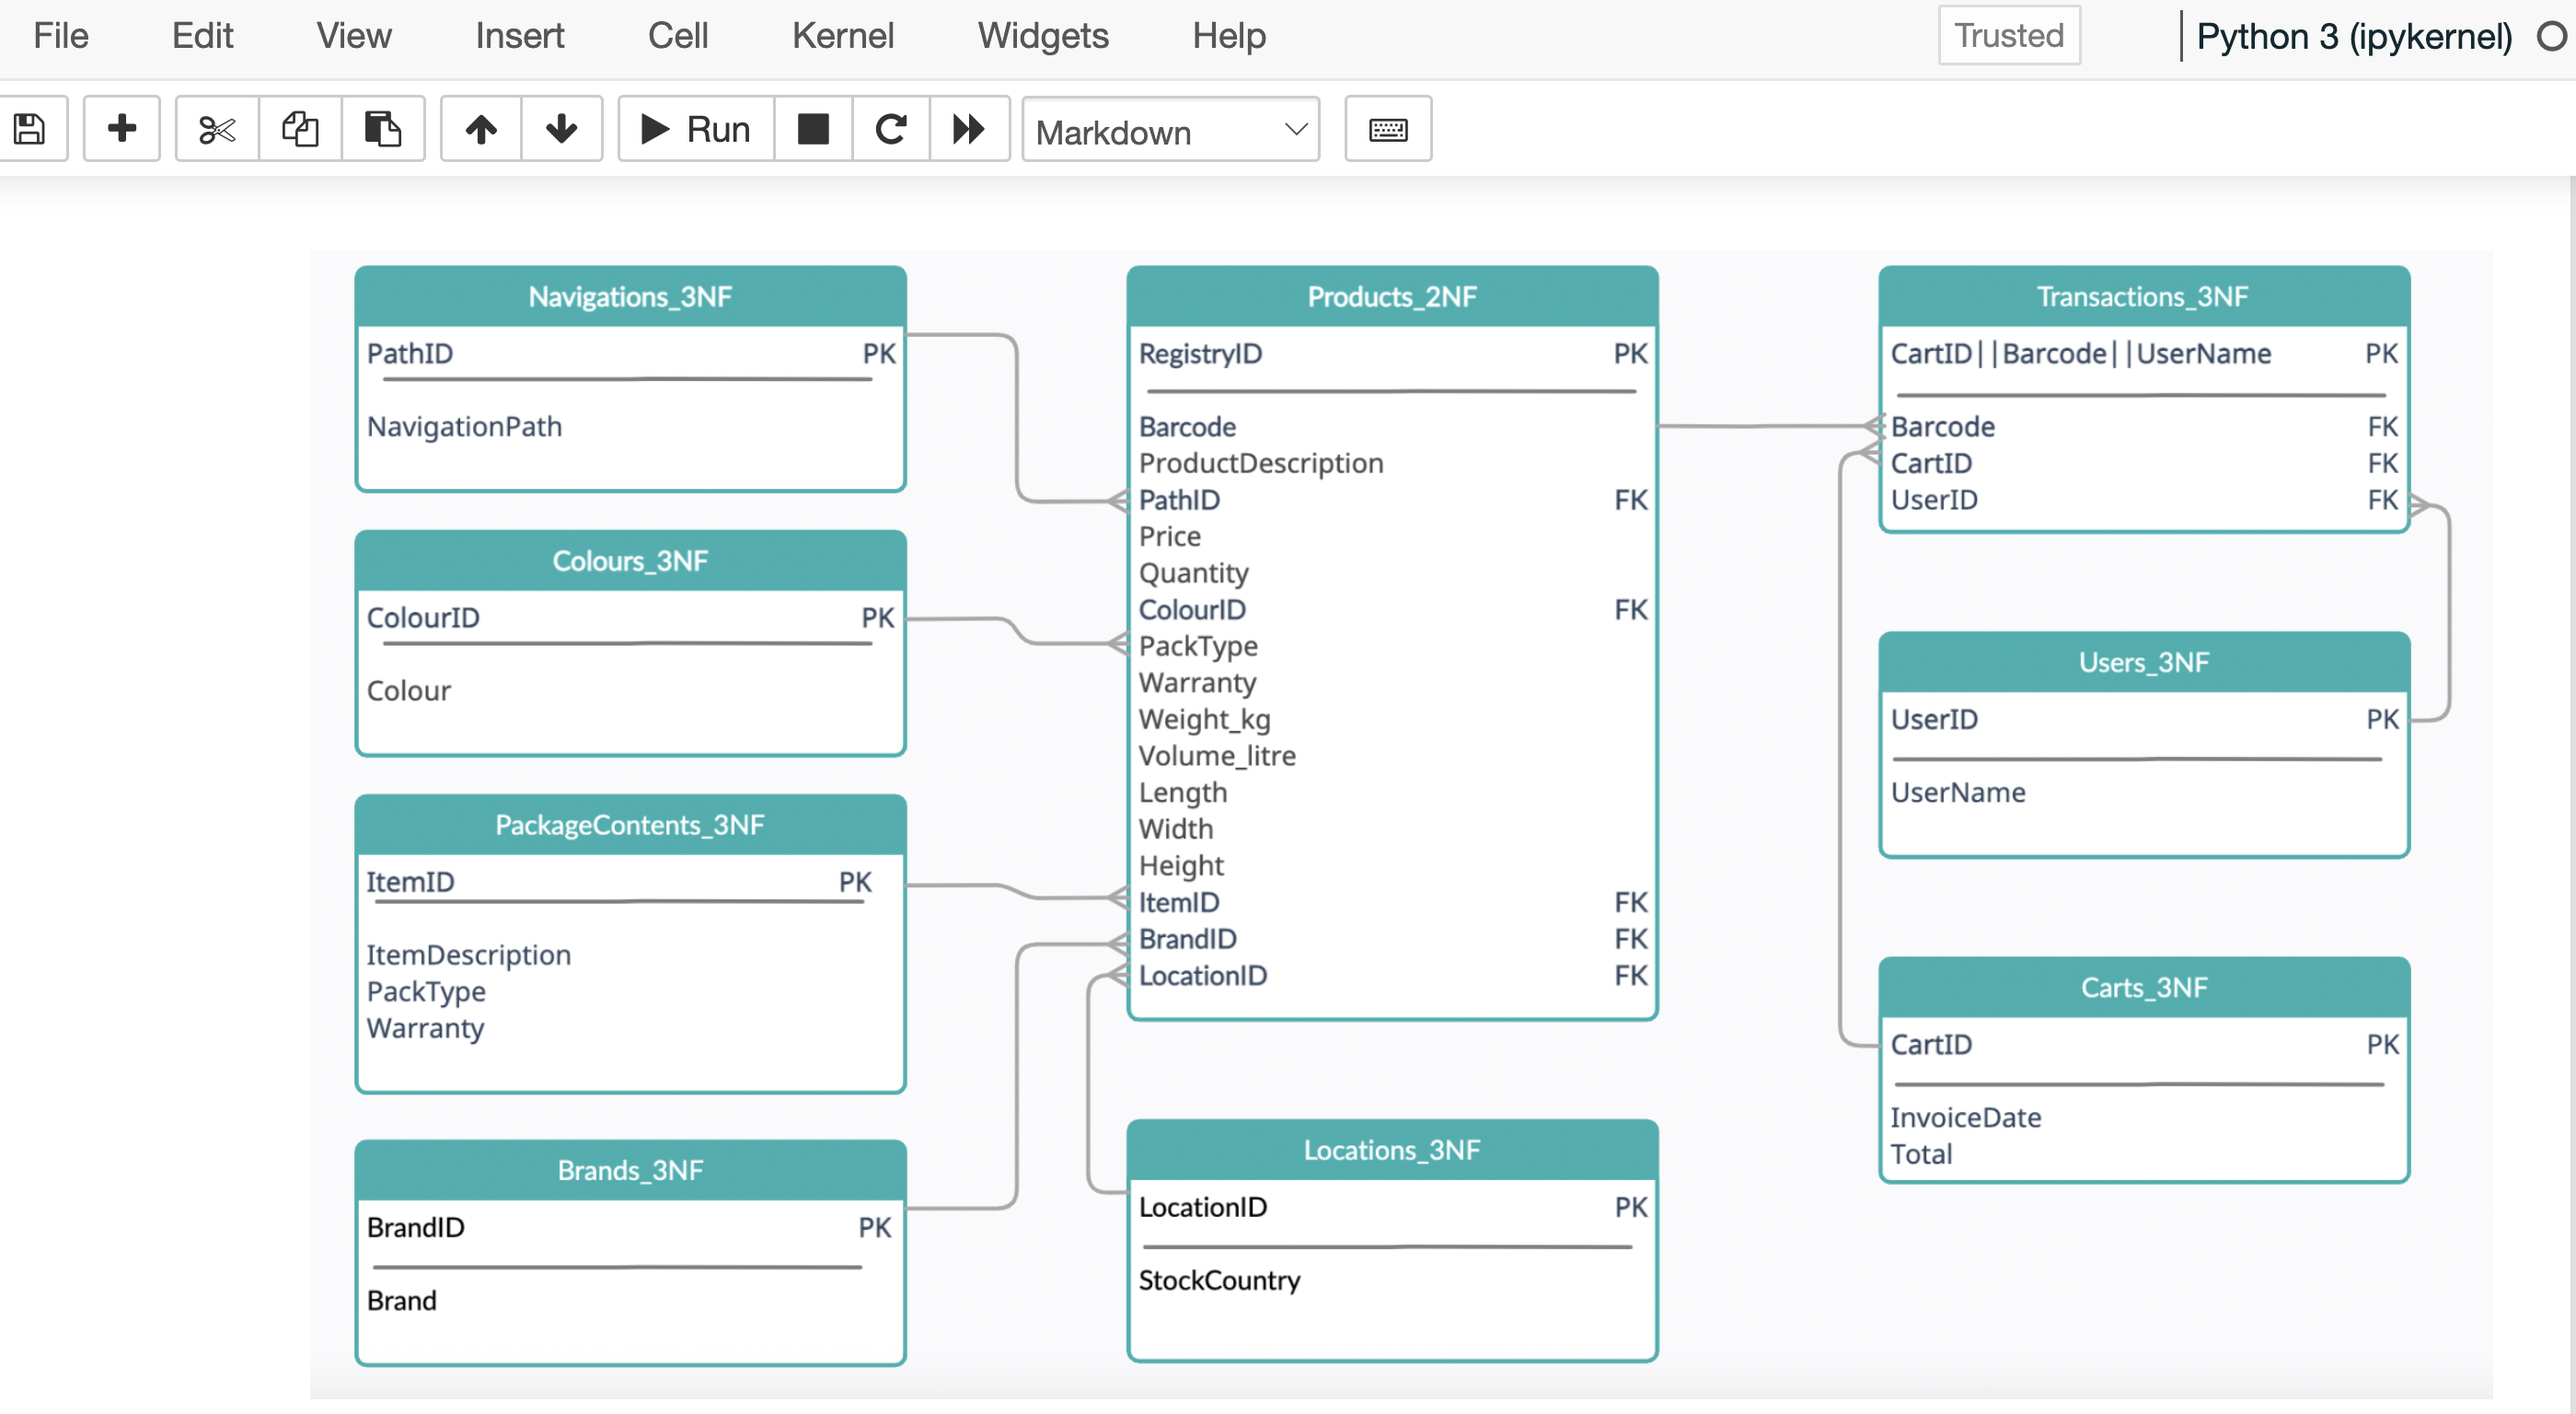Open the Kernel menu

tap(843, 36)
